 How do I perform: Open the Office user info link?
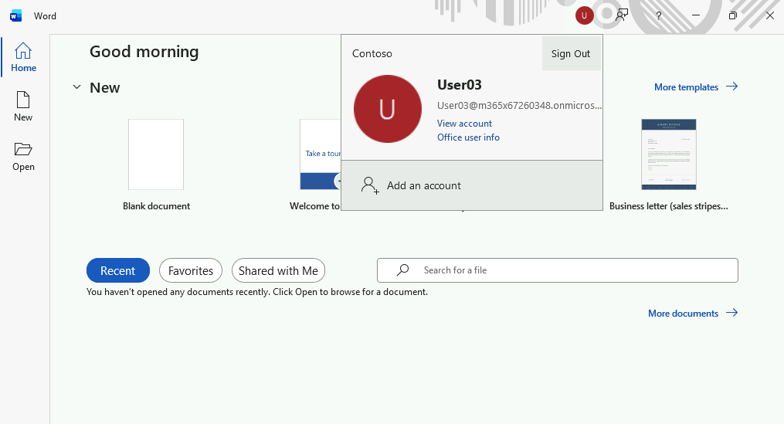[x=468, y=137]
